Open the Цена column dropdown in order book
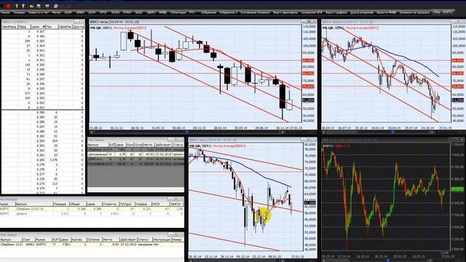 (x=44, y=27)
